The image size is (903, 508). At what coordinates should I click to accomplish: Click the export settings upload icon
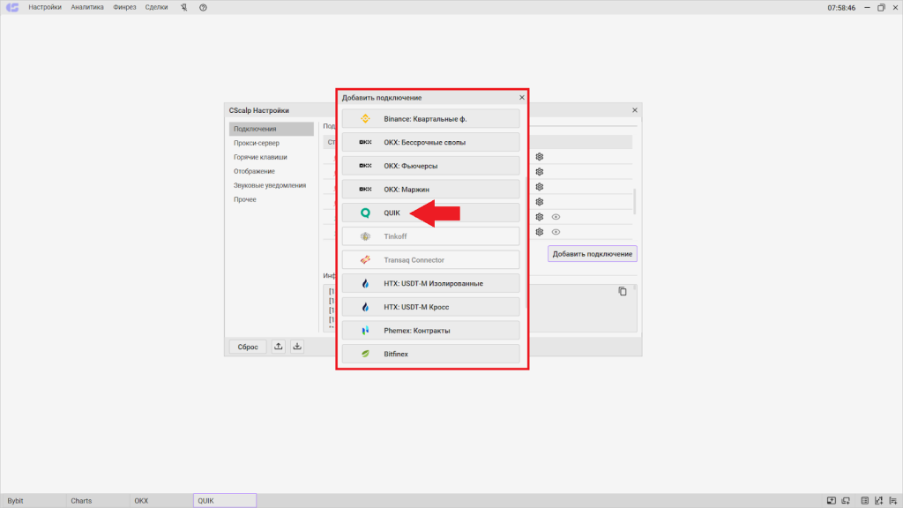278,346
